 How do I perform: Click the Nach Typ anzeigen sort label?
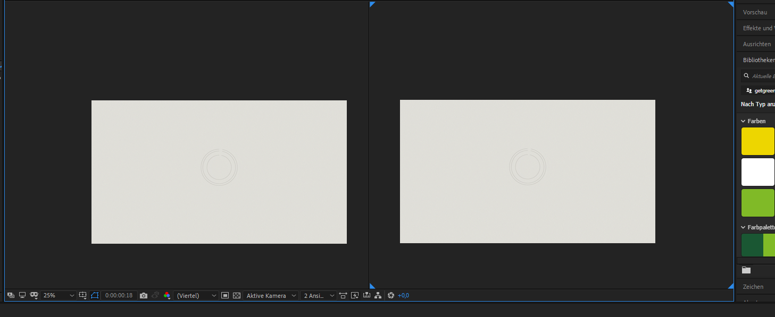click(758, 104)
